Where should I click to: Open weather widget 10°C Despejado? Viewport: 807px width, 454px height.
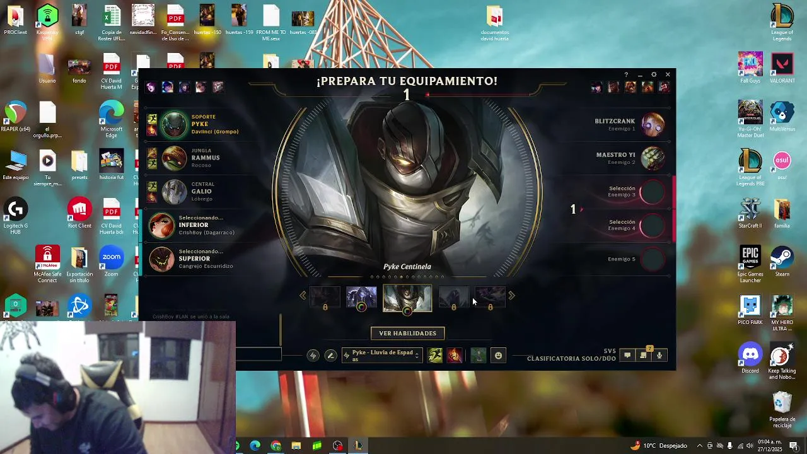coord(659,446)
